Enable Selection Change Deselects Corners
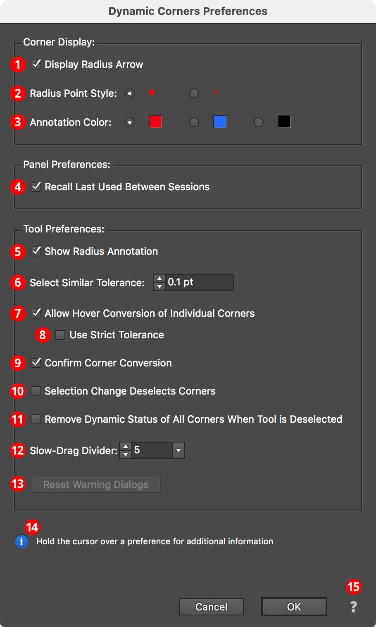This screenshot has height=627, width=376. pos(36,391)
